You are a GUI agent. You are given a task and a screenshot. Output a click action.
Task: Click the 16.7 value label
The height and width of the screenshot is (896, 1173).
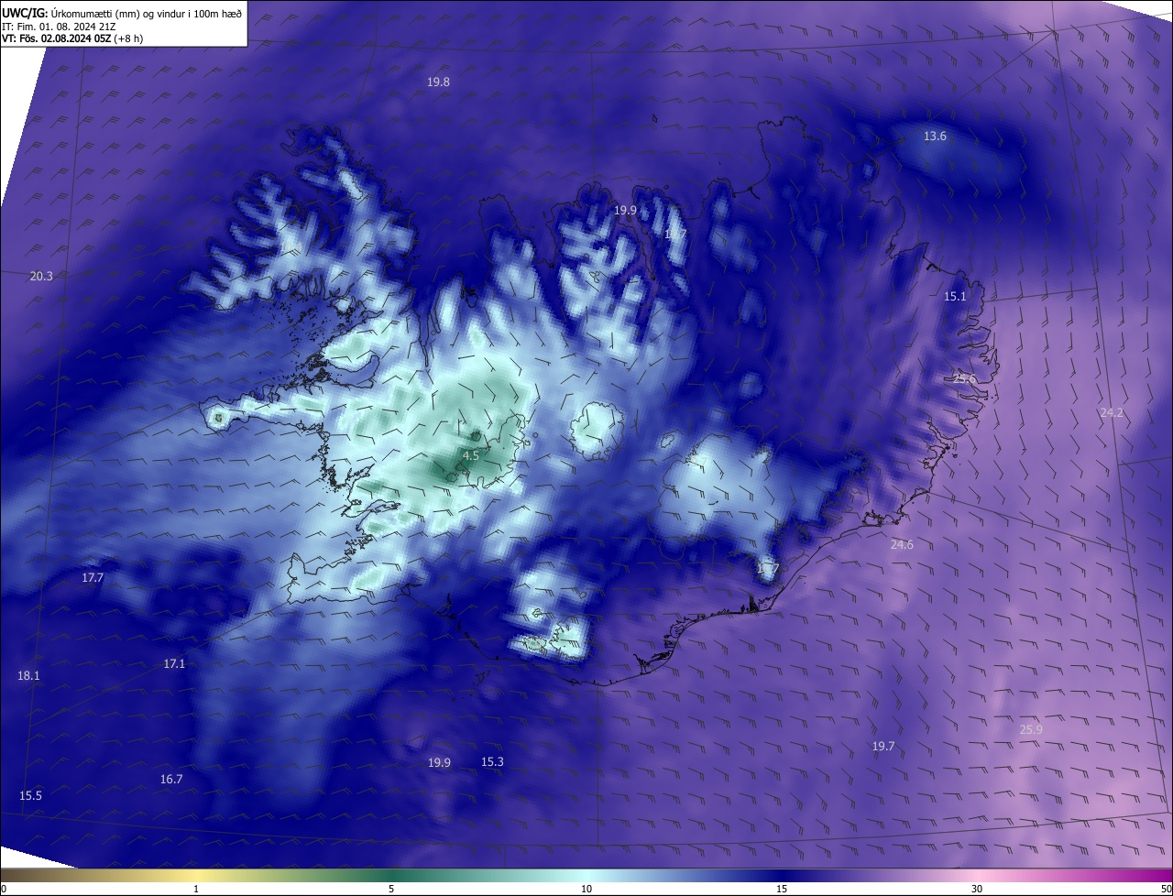tap(171, 779)
